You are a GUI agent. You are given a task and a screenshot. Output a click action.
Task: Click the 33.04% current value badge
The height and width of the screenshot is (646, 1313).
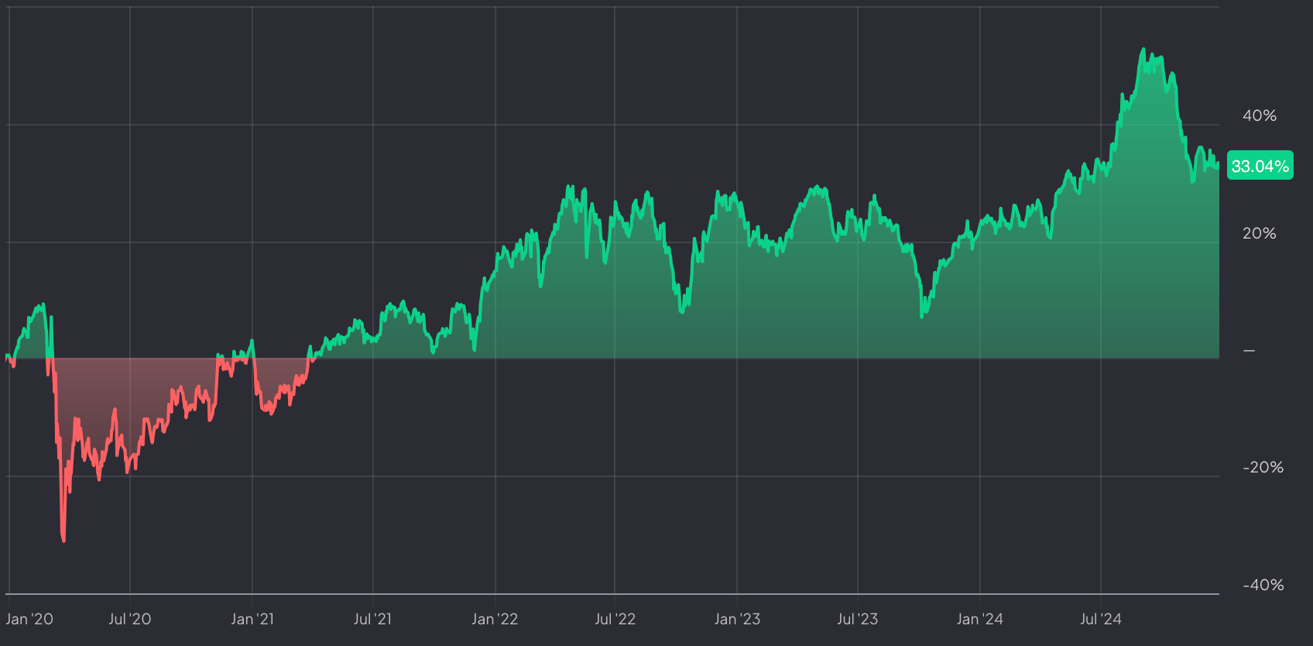(1260, 166)
